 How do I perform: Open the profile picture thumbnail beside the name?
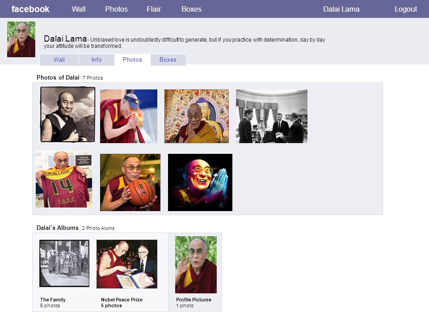21,39
